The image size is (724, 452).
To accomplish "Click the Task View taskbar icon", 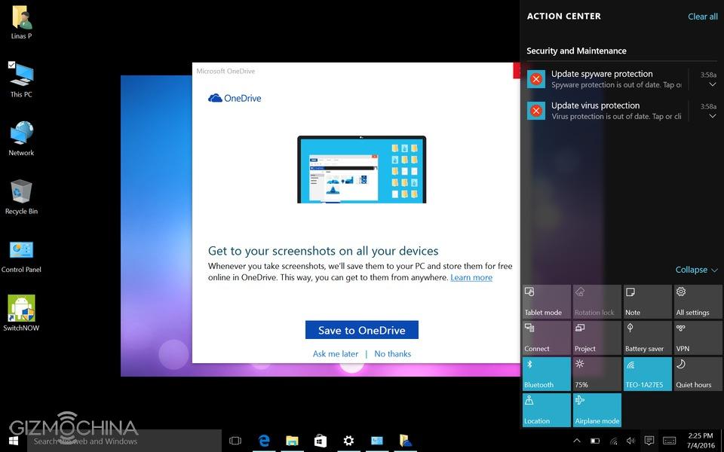I will 235,441.
